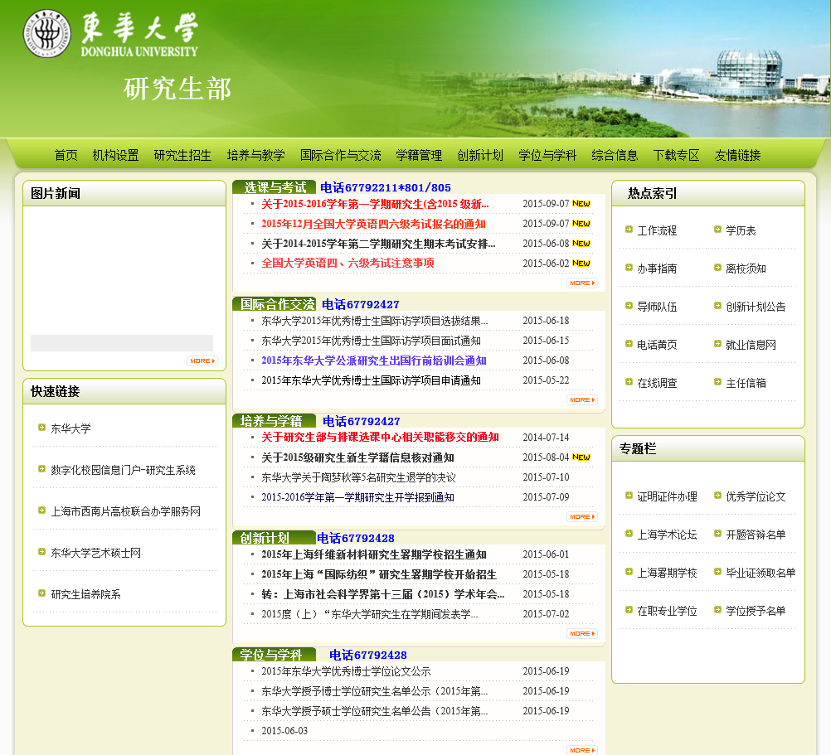Click MORE button in 创新计划 section
Viewport: 831px width, 755px height.
582,633
